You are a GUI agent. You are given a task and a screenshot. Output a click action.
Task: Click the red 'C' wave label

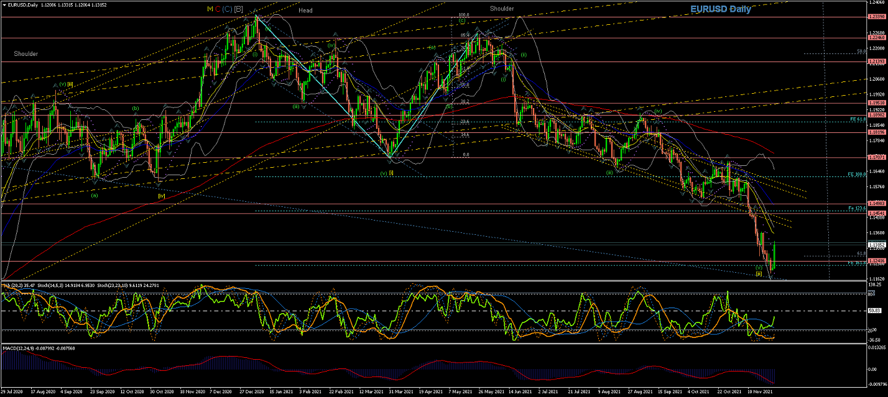pos(218,9)
